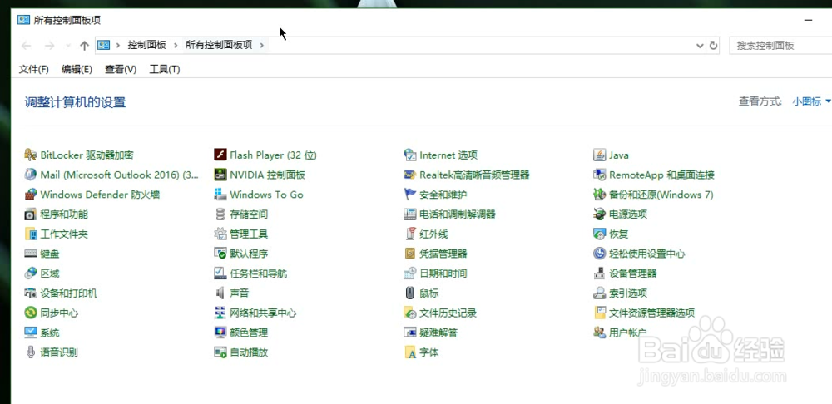The image size is (832, 404).
Task: Click the 控制面板 breadcrumb segment
Action: (147, 46)
